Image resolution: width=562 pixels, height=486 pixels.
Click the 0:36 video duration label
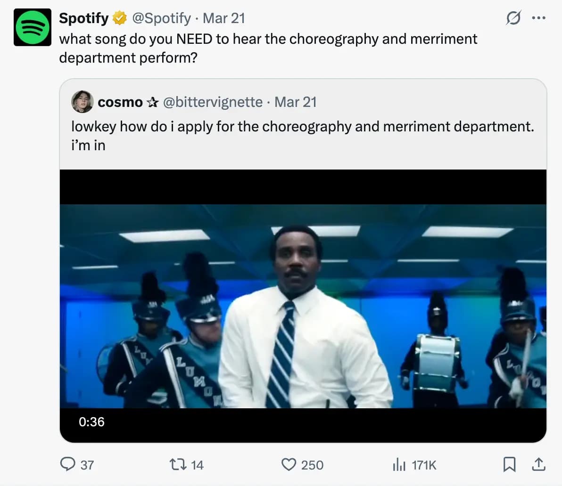coord(91,421)
